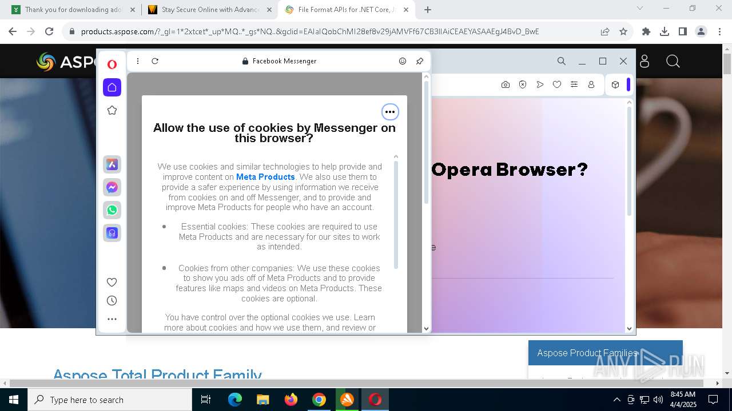Open Opera extensions cube icon
This screenshot has height=411, width=732.
pos(615,84)
